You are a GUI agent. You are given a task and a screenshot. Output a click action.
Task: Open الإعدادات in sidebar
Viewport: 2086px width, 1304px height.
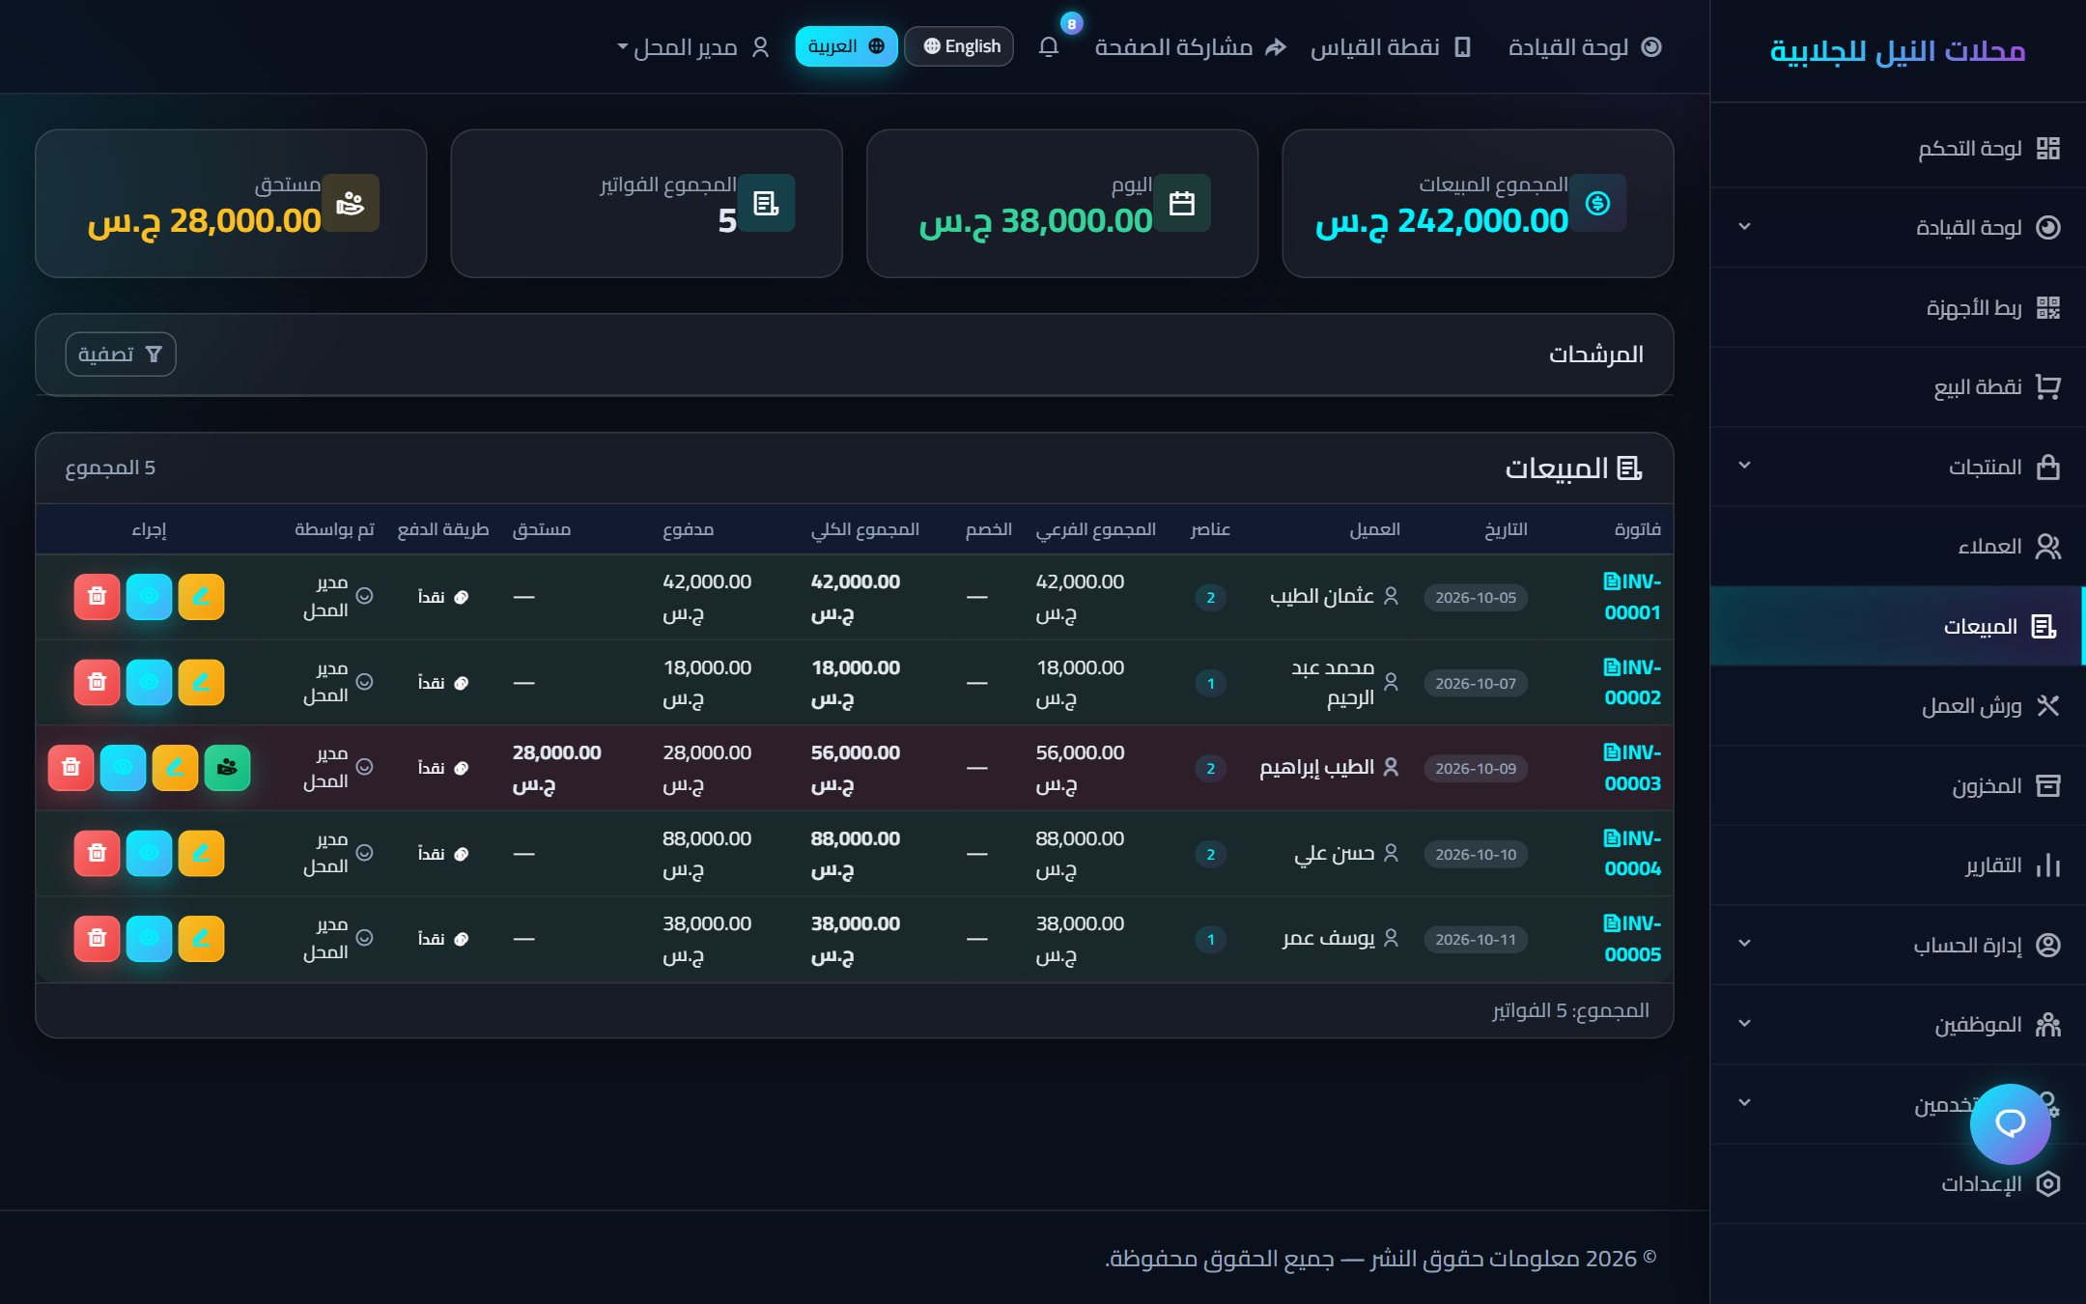[x=1898, y=1183]
